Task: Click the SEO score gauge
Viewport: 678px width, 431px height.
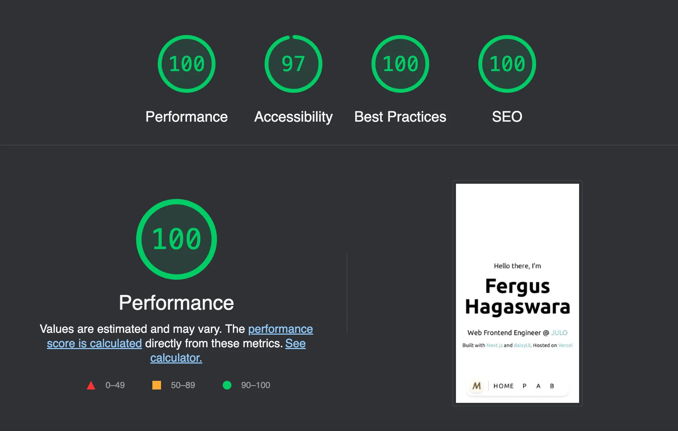Action: coord(507,64)
